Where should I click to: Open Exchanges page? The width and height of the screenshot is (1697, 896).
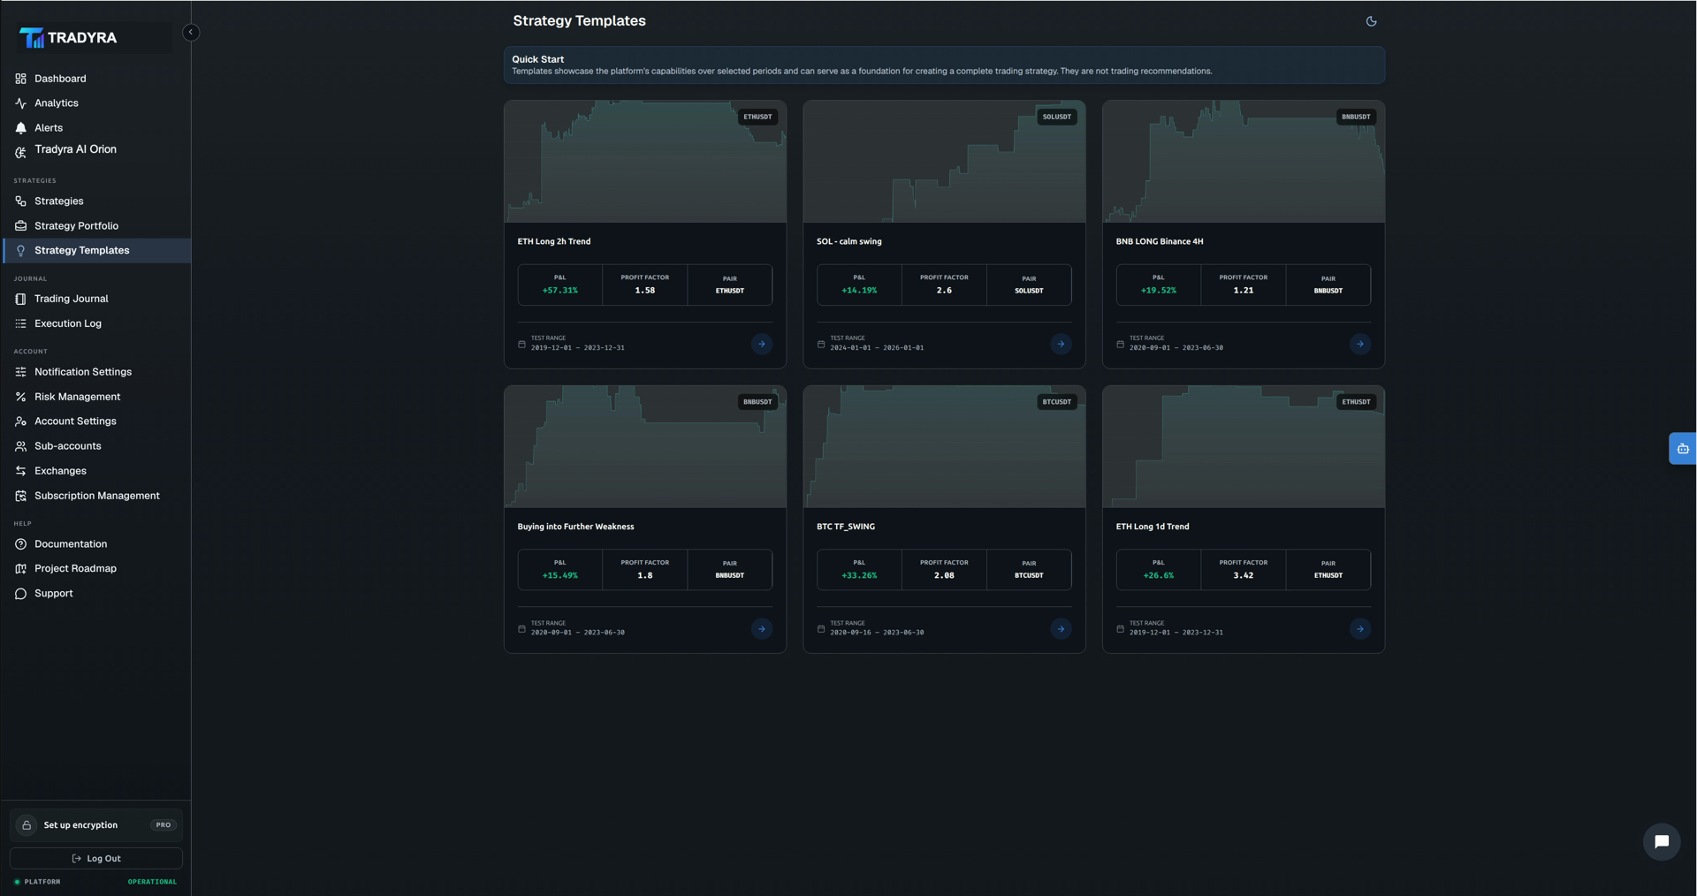96,471
